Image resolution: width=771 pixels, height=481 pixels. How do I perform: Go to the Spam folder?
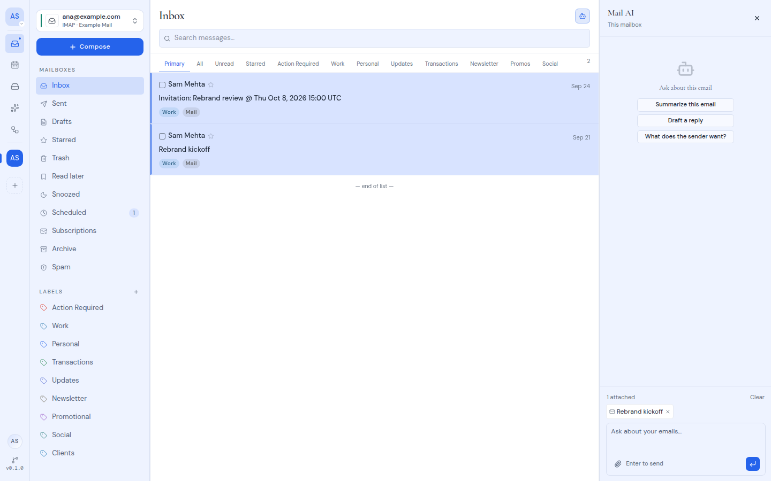tap(90, 267)
